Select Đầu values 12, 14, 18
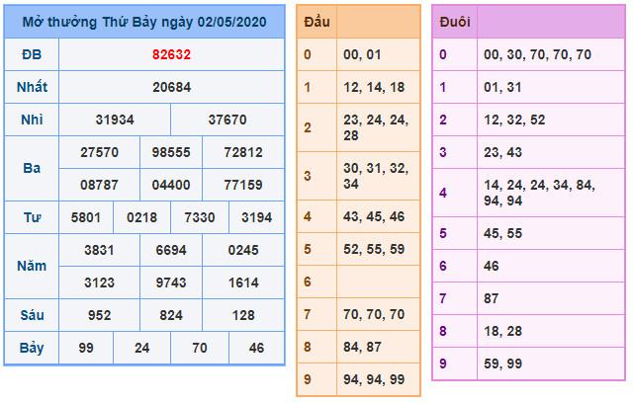The width and height of the screenshot is (633, 403). click(x=374, y=87)
